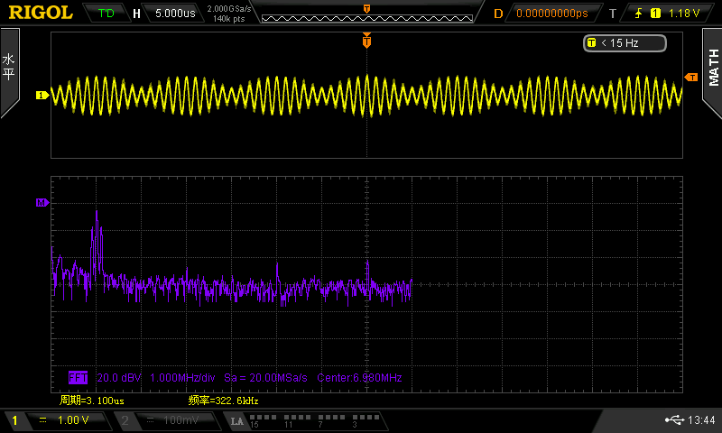Open the horizontal timebase 5.000us setting
This screenshot has width=722, height=433.
click(176, 14)
